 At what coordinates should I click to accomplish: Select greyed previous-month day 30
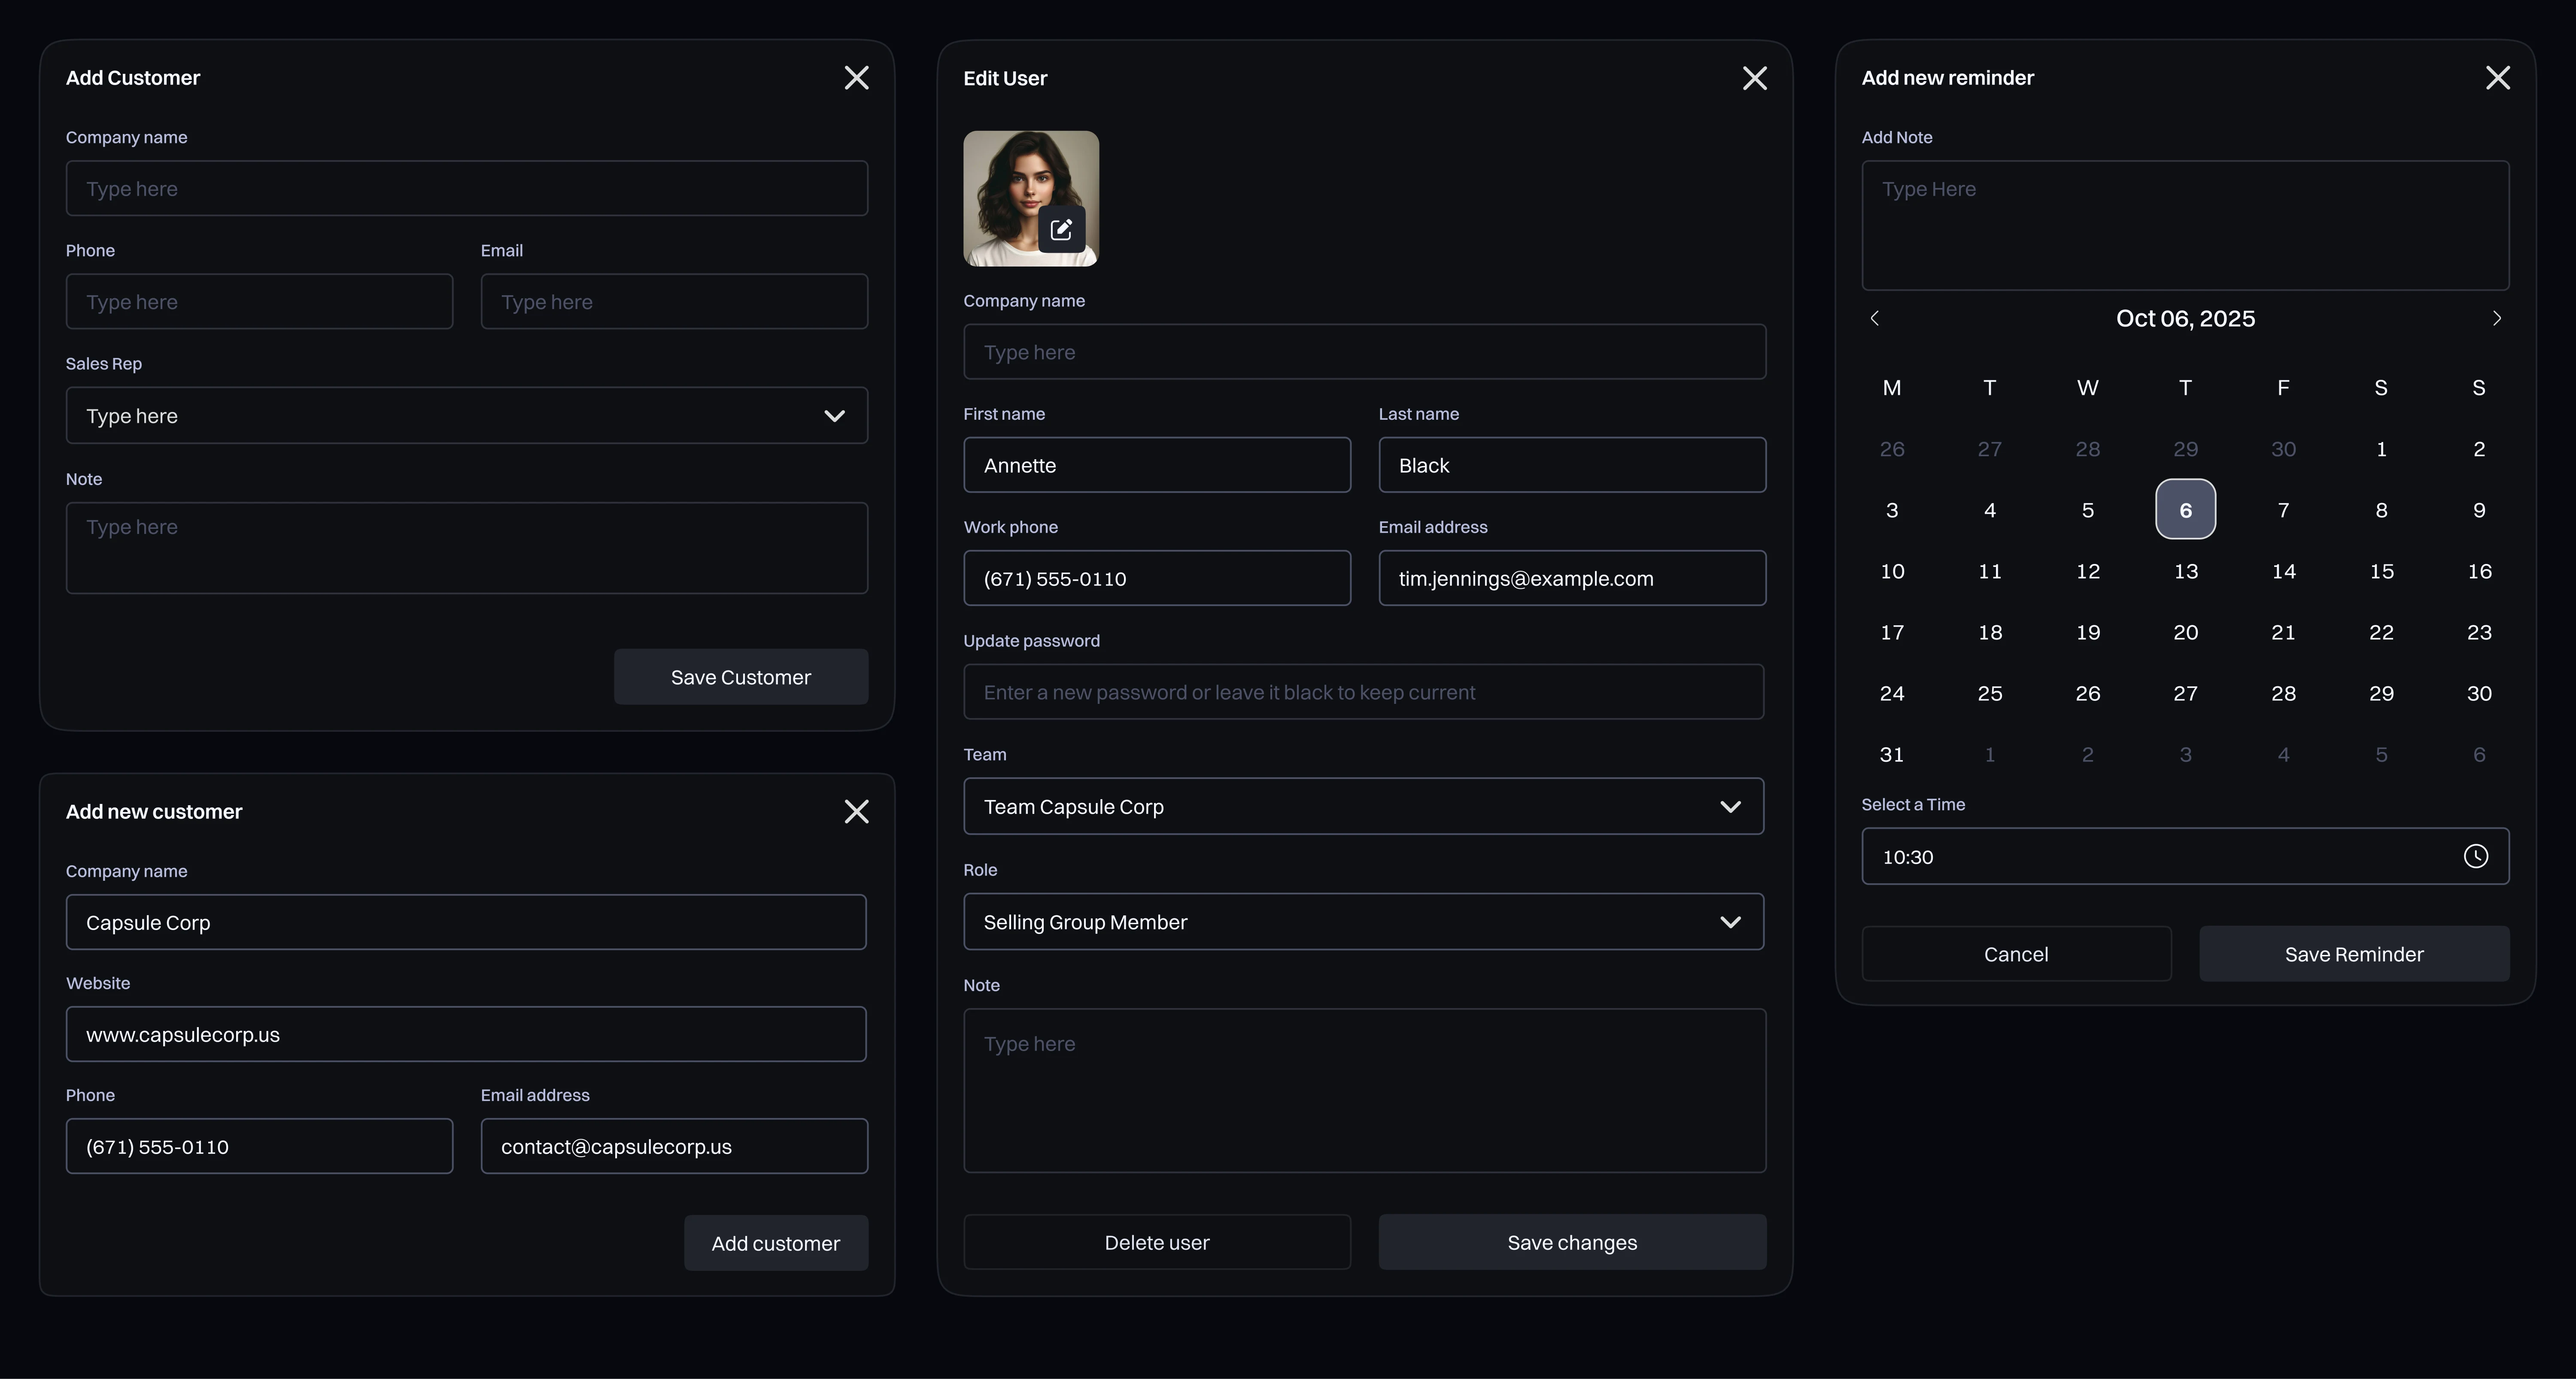pyautogui.click(x=2283, y=449)
